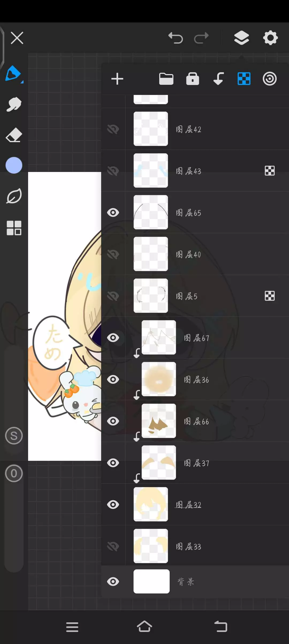
Task: Select the smudge tool
Action: point(14,104)
